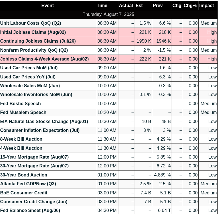Click the 6.64 T previous value
Image resolution: width=220 pixels, height=214 pixels.
pyautogui.click(x=165, y=210)
